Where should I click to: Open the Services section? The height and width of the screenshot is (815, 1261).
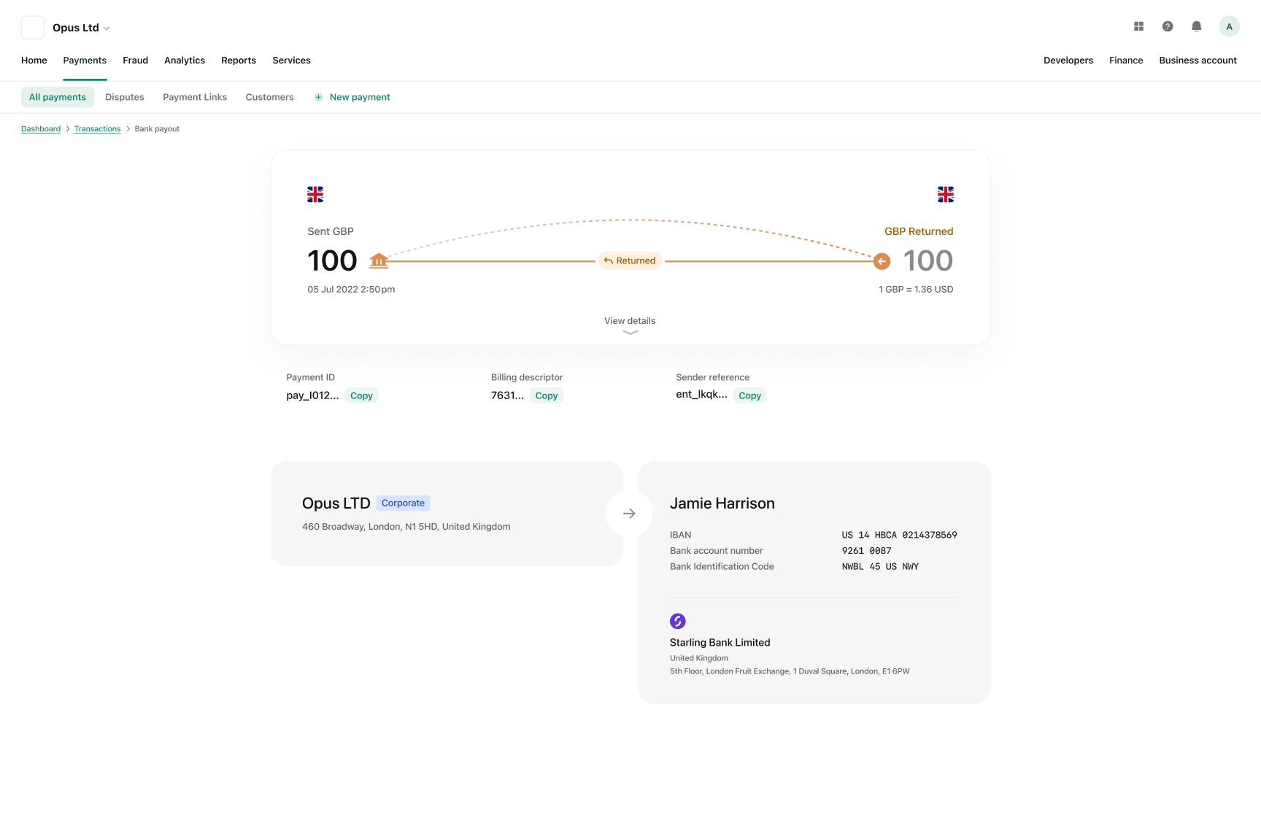pyautogui.click(x=292, y=61)
